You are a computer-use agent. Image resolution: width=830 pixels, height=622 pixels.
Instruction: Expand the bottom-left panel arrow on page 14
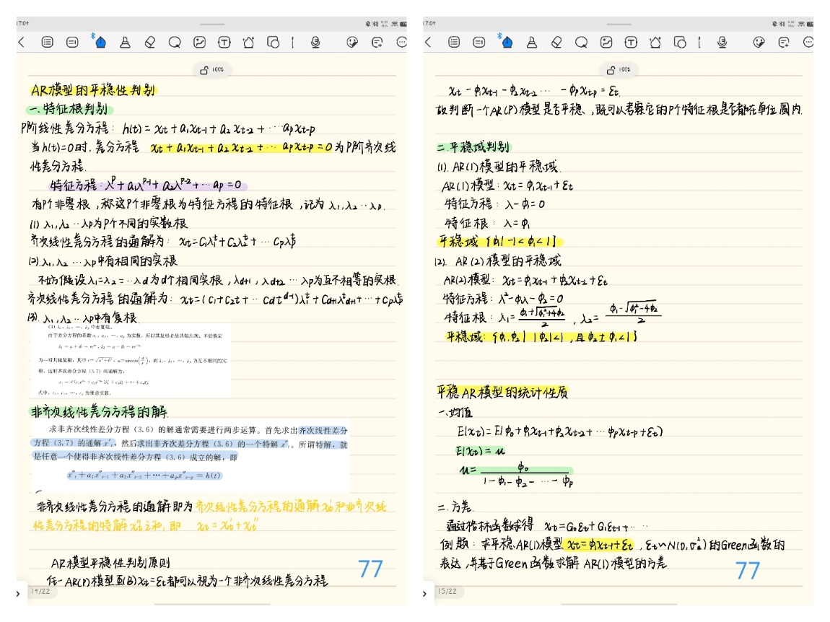[19, 593]
